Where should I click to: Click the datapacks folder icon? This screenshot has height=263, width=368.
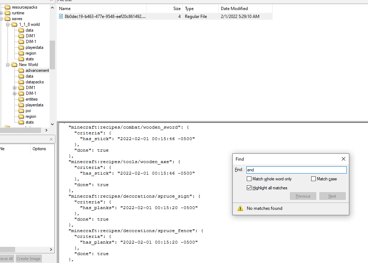(x=21, y=82)
